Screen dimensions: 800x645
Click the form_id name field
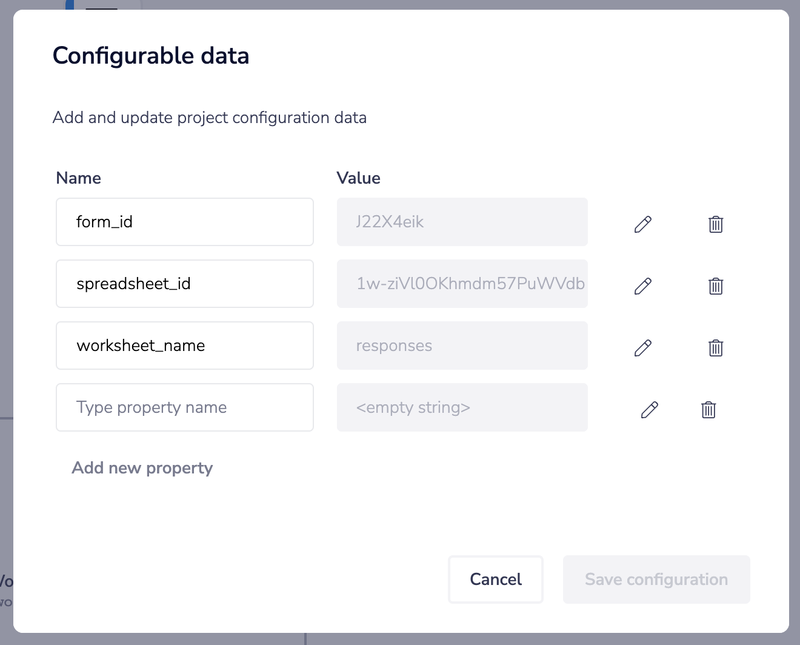184,222
